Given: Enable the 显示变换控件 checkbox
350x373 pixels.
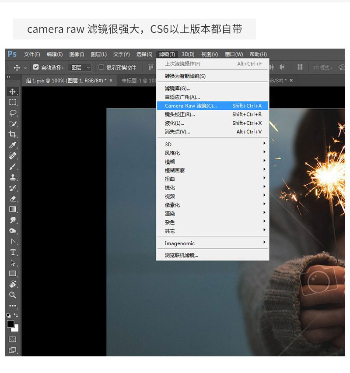Looking at the screenshot, I should coord(101,67).
